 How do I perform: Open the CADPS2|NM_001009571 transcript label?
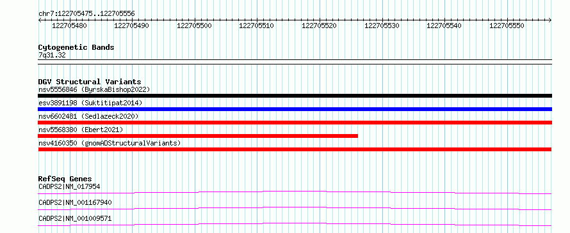pyautogui.click(x=75, y=218)
